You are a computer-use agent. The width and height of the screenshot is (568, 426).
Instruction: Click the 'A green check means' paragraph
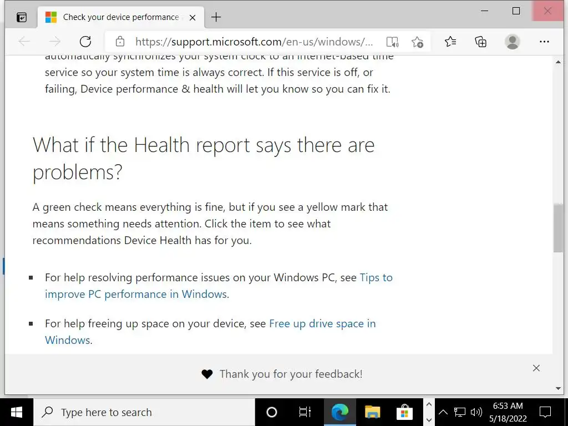(210, 224)
